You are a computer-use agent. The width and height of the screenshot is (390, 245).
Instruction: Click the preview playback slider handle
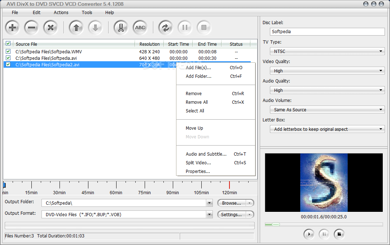[276, 224]
